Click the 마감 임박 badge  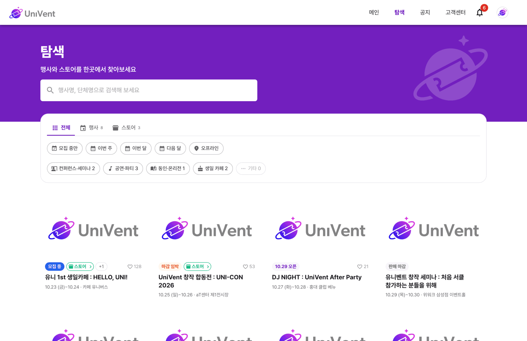(170, 267)
